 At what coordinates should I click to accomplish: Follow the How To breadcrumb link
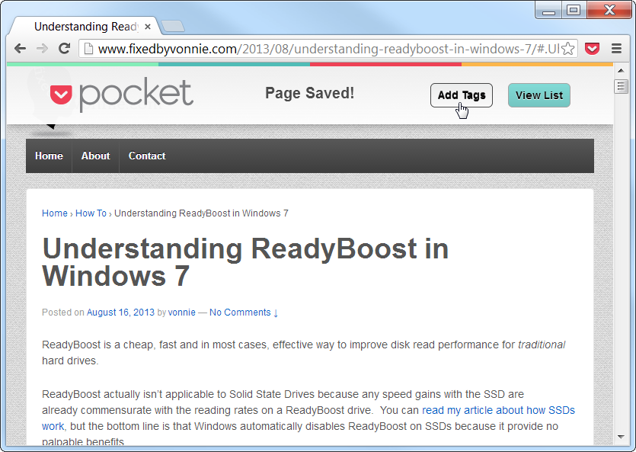pos(91,213)
